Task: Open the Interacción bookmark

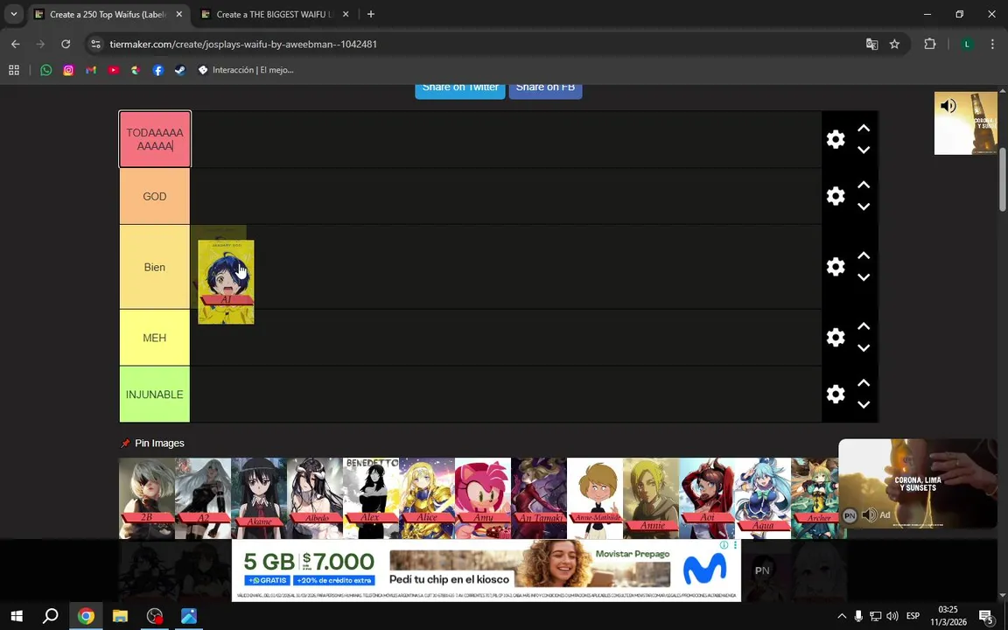Action: 246,70
